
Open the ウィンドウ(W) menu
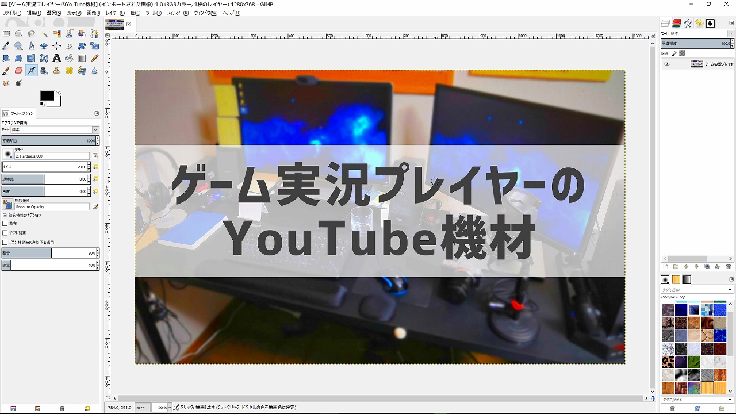(206, 13)
